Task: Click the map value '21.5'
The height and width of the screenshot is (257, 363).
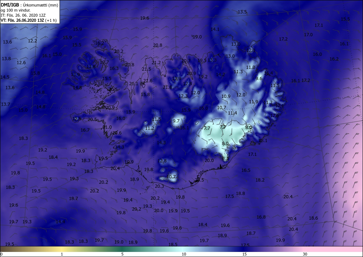Action: pos(147,69)
